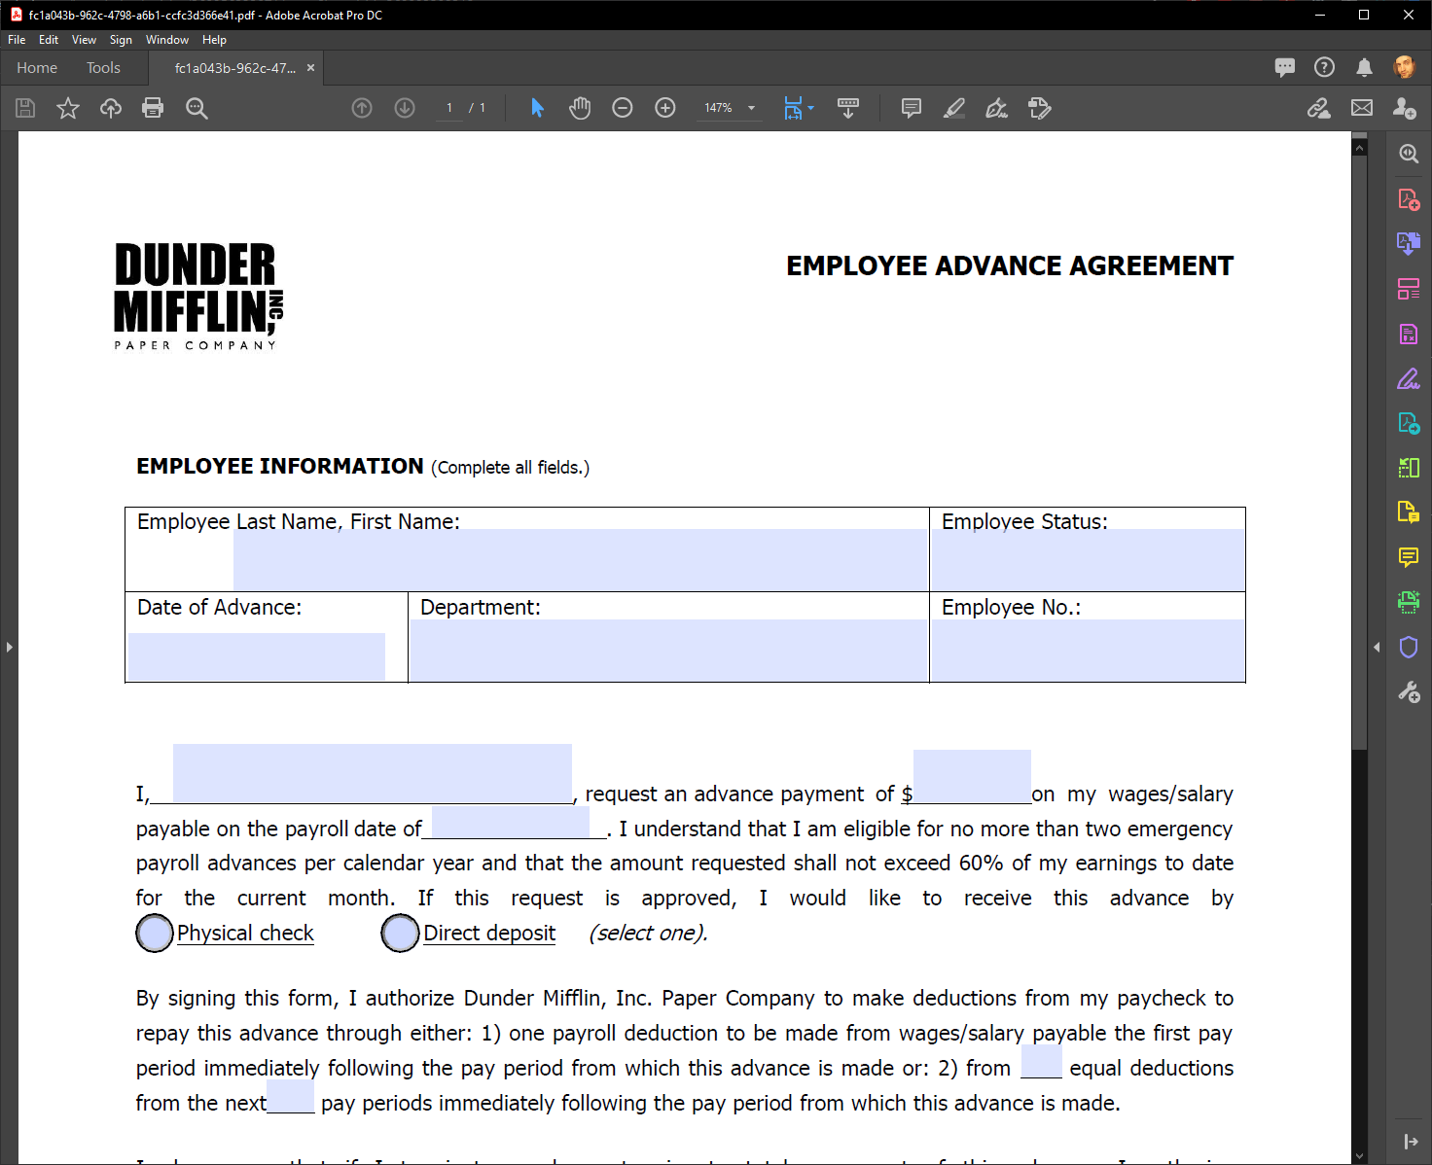
Task: Open the Help menu
Action: pyautogui.click(x=214, y=40)
